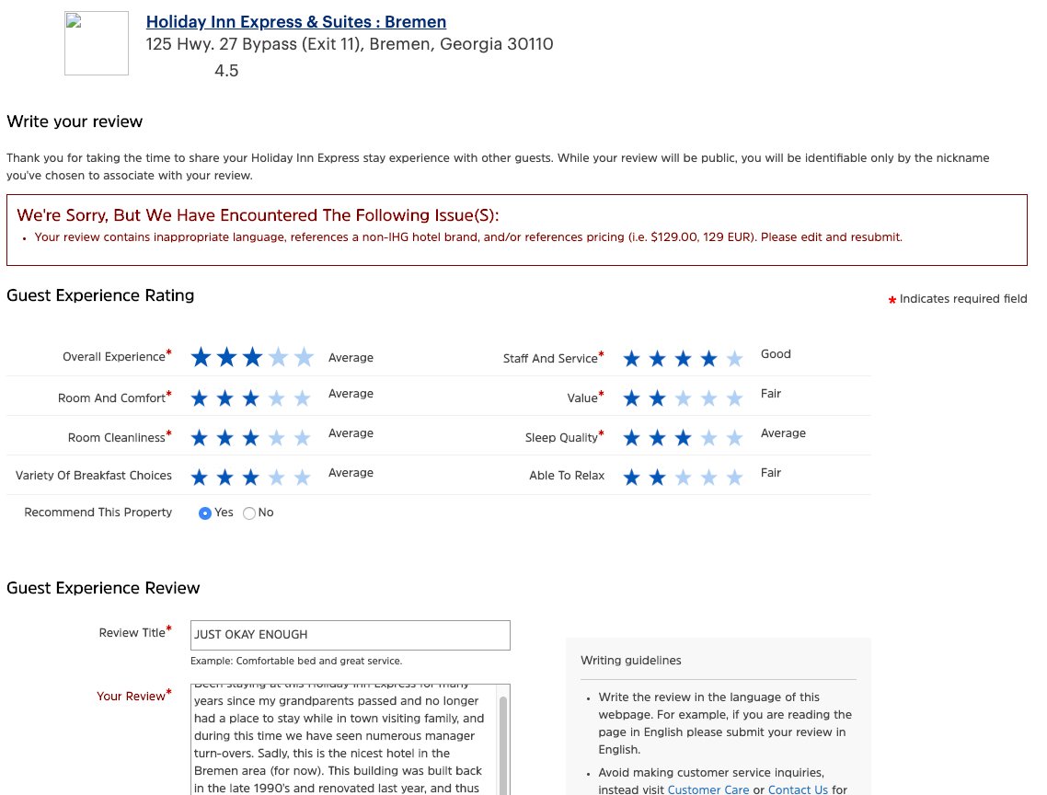Rate Variety Of Breakfast Choices three stars
The height and width of the screenshot is (795, 1047).
250,478
